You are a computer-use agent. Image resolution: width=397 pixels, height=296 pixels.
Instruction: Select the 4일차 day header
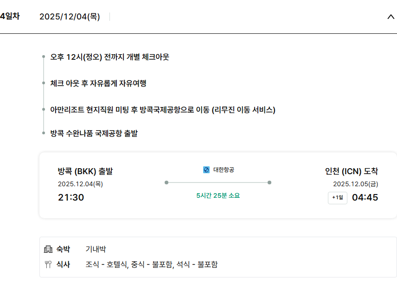(10, 17)
